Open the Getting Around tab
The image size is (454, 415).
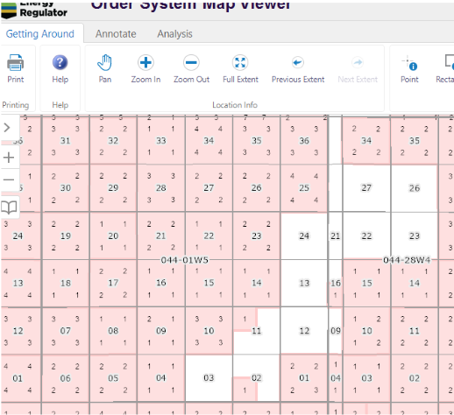(40, 34)
